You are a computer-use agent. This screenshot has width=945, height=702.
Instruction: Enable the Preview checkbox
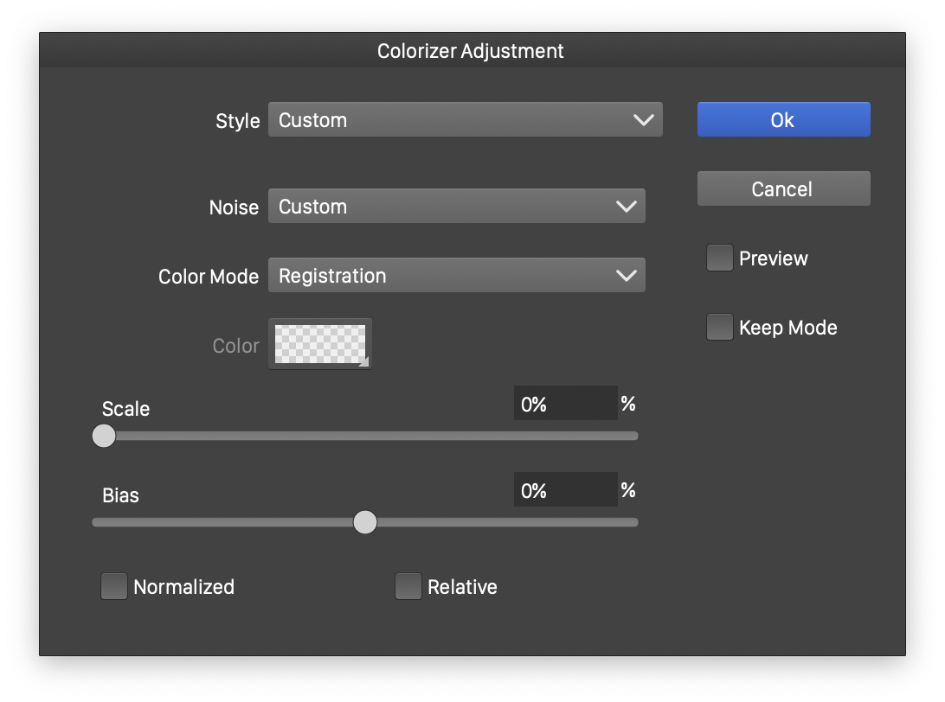[719, 258]
